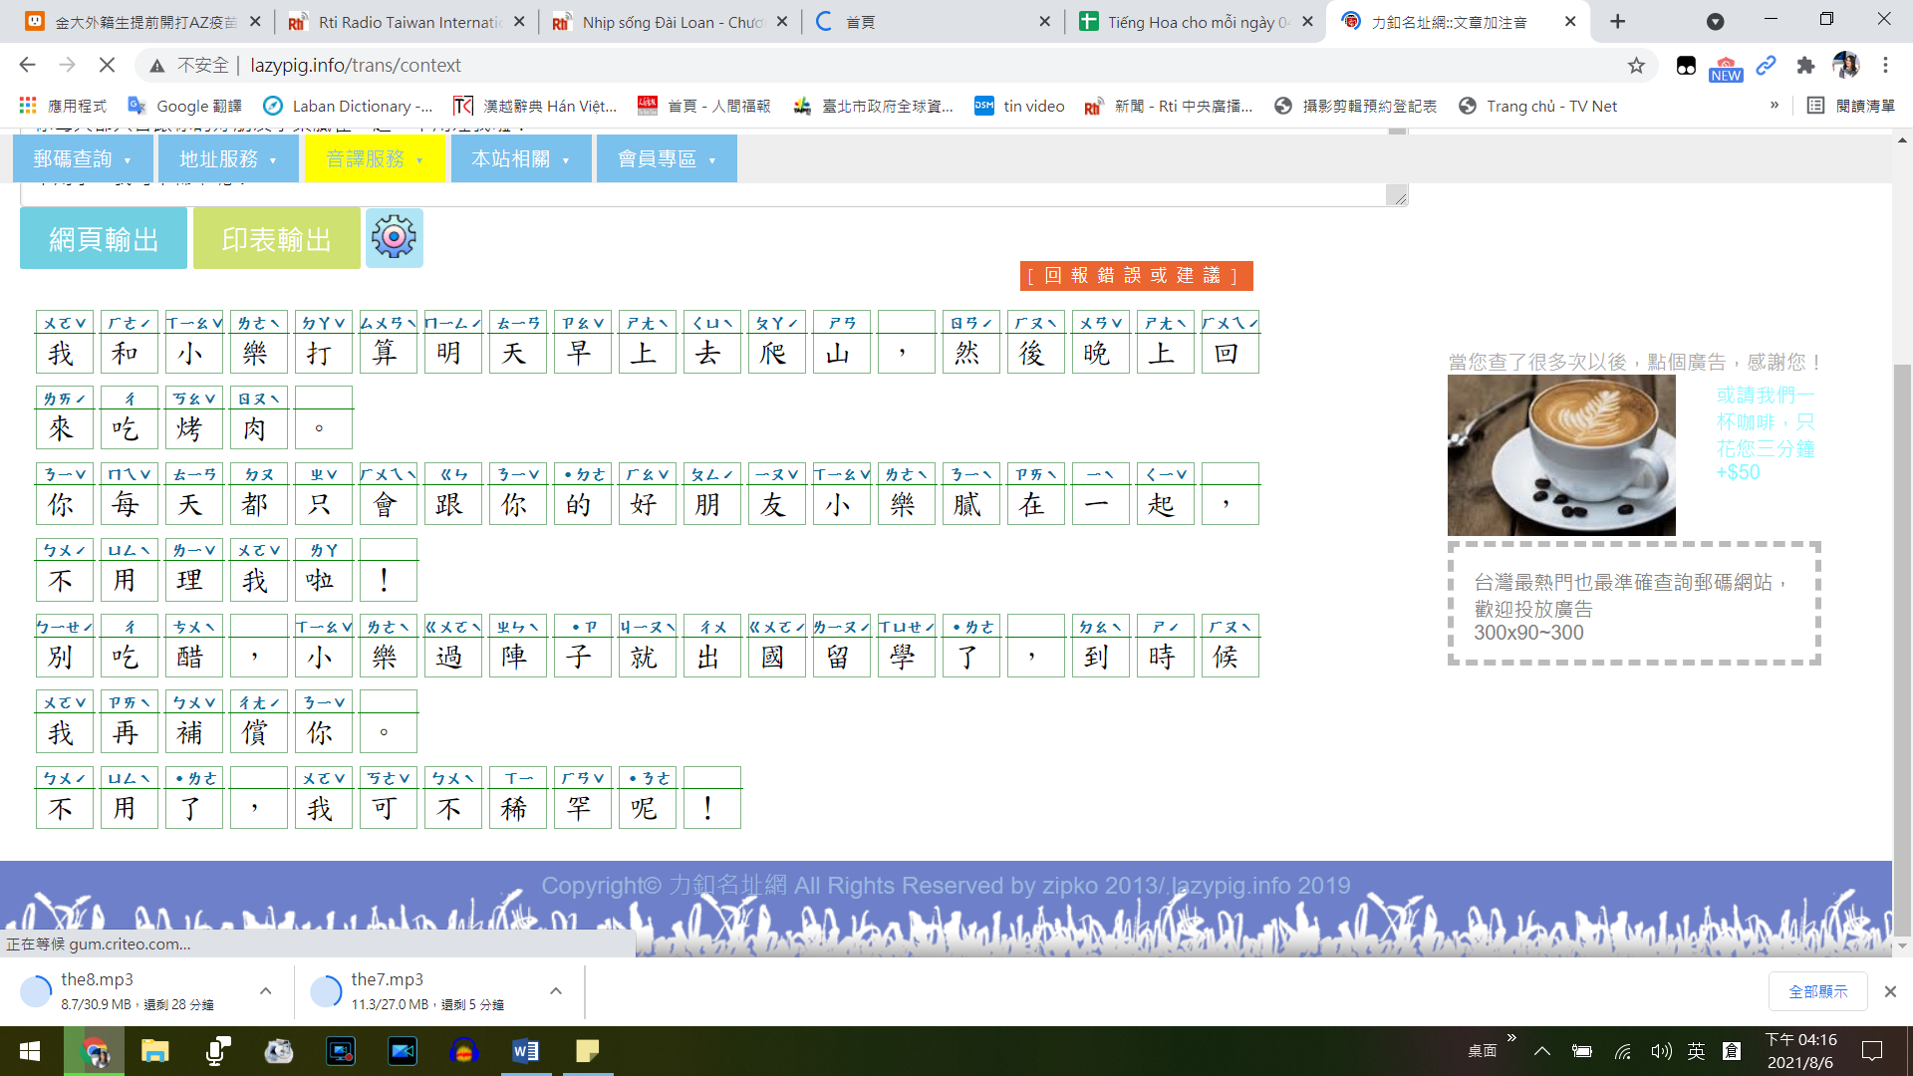Image resolution: width=1913 pixels, height=1076 pixels.
Task: Expand the 地址服務 dropdown menu
Action: (229, 159)
